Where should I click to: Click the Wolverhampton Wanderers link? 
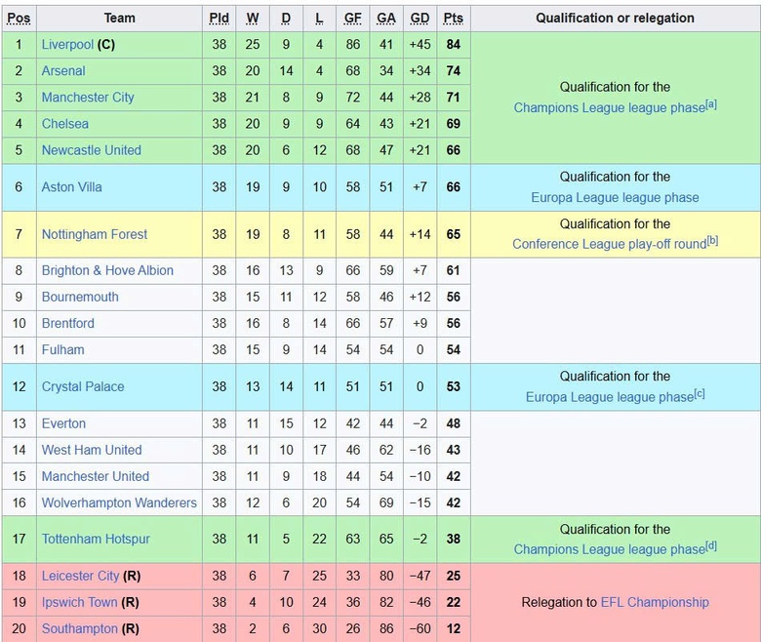(119, 502)
